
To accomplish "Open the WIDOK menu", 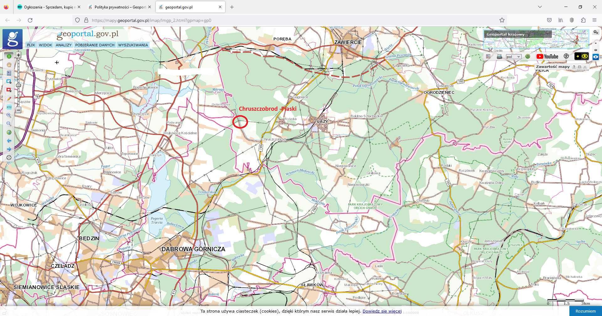I will pyautogui.click(x=45, y=45).
